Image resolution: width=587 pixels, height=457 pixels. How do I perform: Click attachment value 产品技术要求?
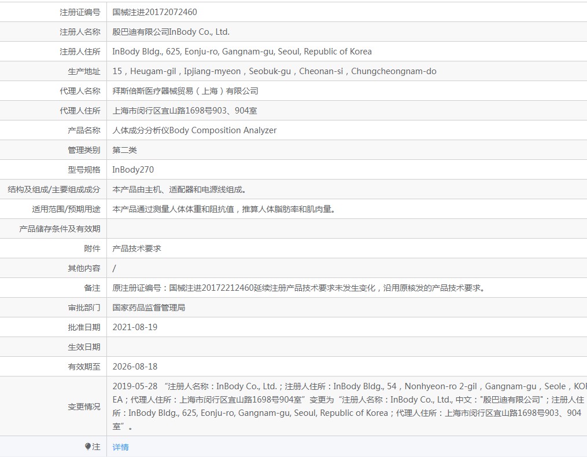pos(136,248)
